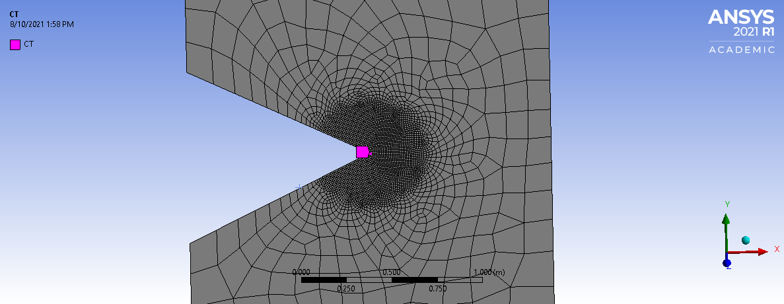This screenshot has width=784, height=304.
Task: Click the blue Z axis sphere on triad
Action: (x=727, y=262)
